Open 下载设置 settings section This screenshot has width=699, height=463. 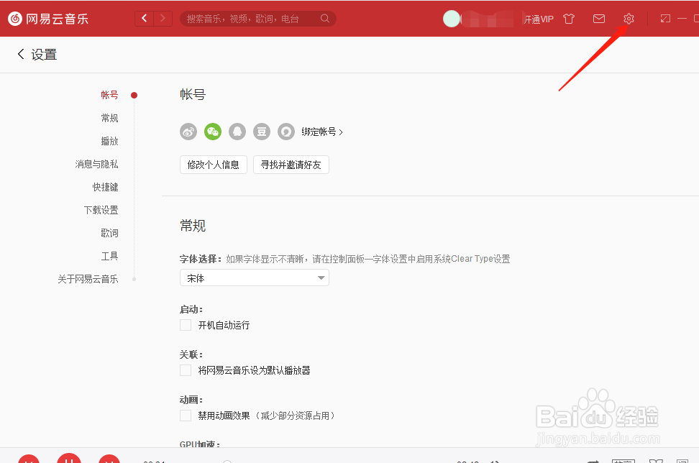101,210
